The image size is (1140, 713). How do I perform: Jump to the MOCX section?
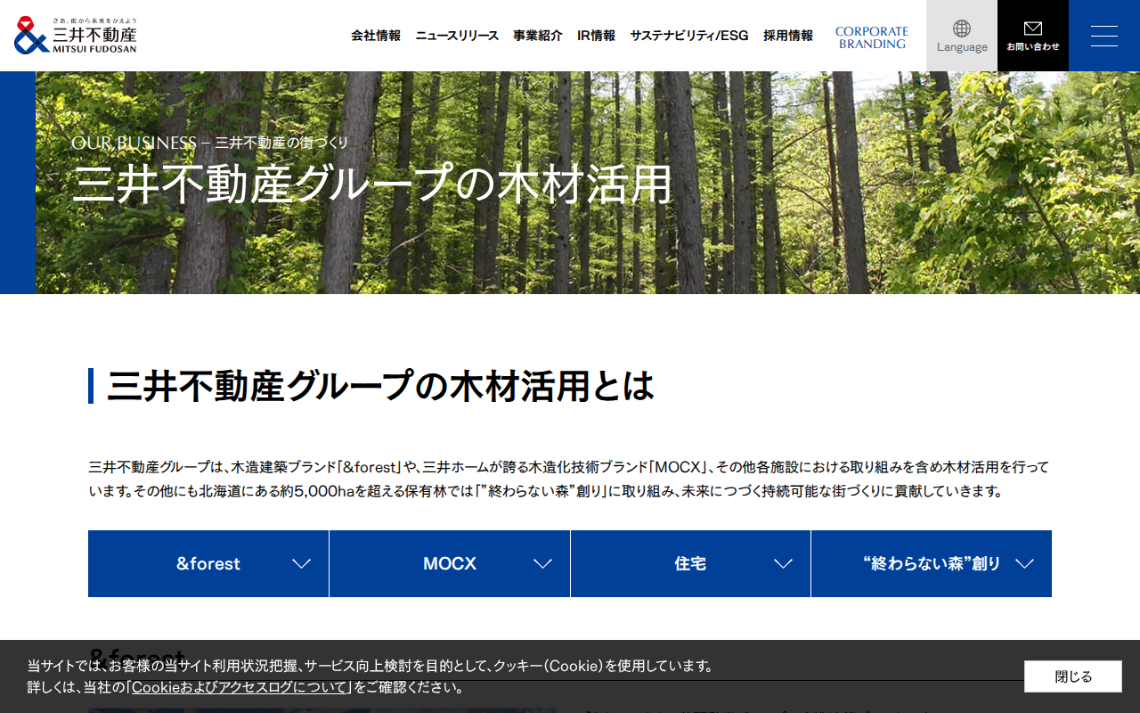(x=450, y=563)
